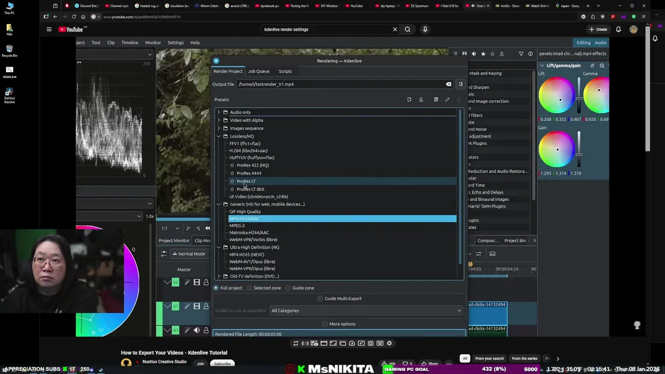Check the More options box
665x374 pixels.
pyautogui.click(x=325, y=324)
